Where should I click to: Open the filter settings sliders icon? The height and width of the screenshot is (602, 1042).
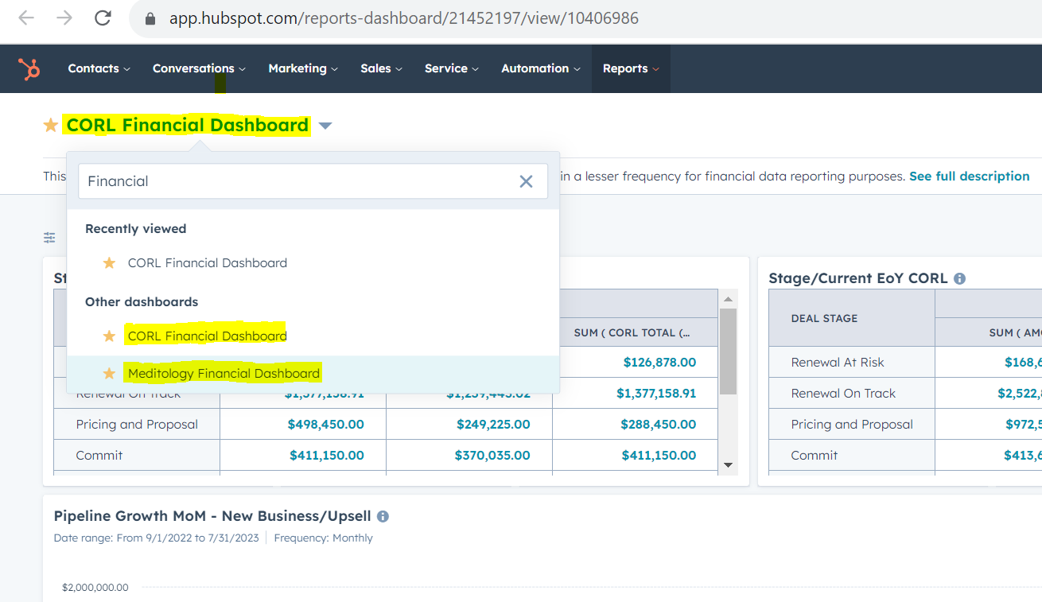(x=49, y=238)
